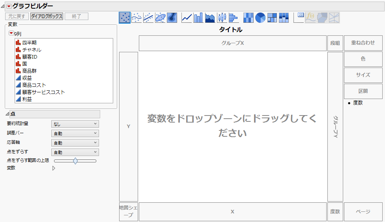Click the ダイアログボックス button
Image resolution: width=385 pixels, height=222 pixels.
click(47, 17)
